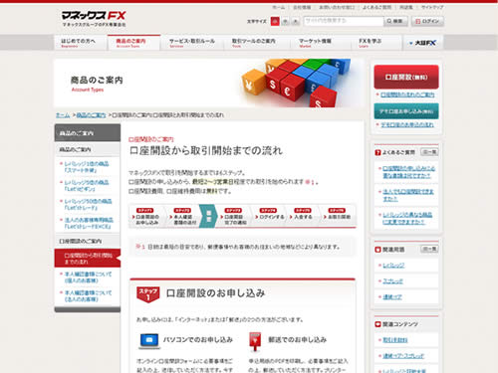Open the 通貨ペア glossary link
The height and width of the screenshot is (373, 498).
click(x=392, y=296)
